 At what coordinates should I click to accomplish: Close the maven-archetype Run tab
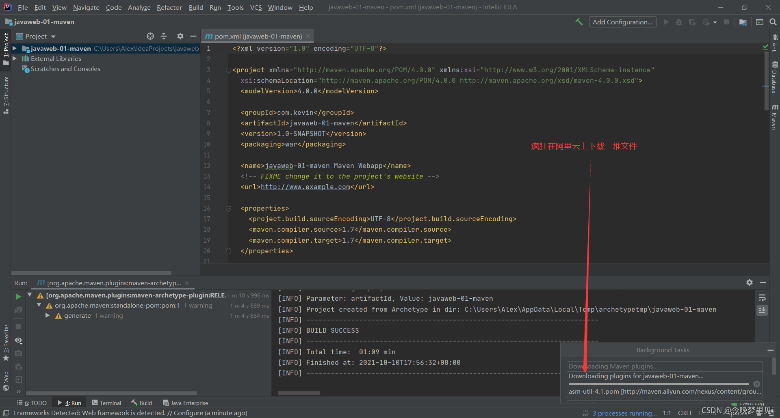point(187,283)
